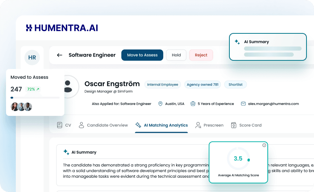Open the HR avatar in sidebar

click(32, 57)
